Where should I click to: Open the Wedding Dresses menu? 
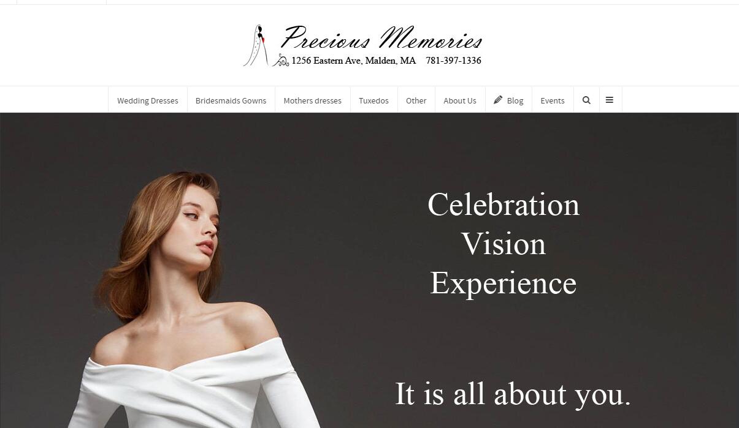coord(148,100)
